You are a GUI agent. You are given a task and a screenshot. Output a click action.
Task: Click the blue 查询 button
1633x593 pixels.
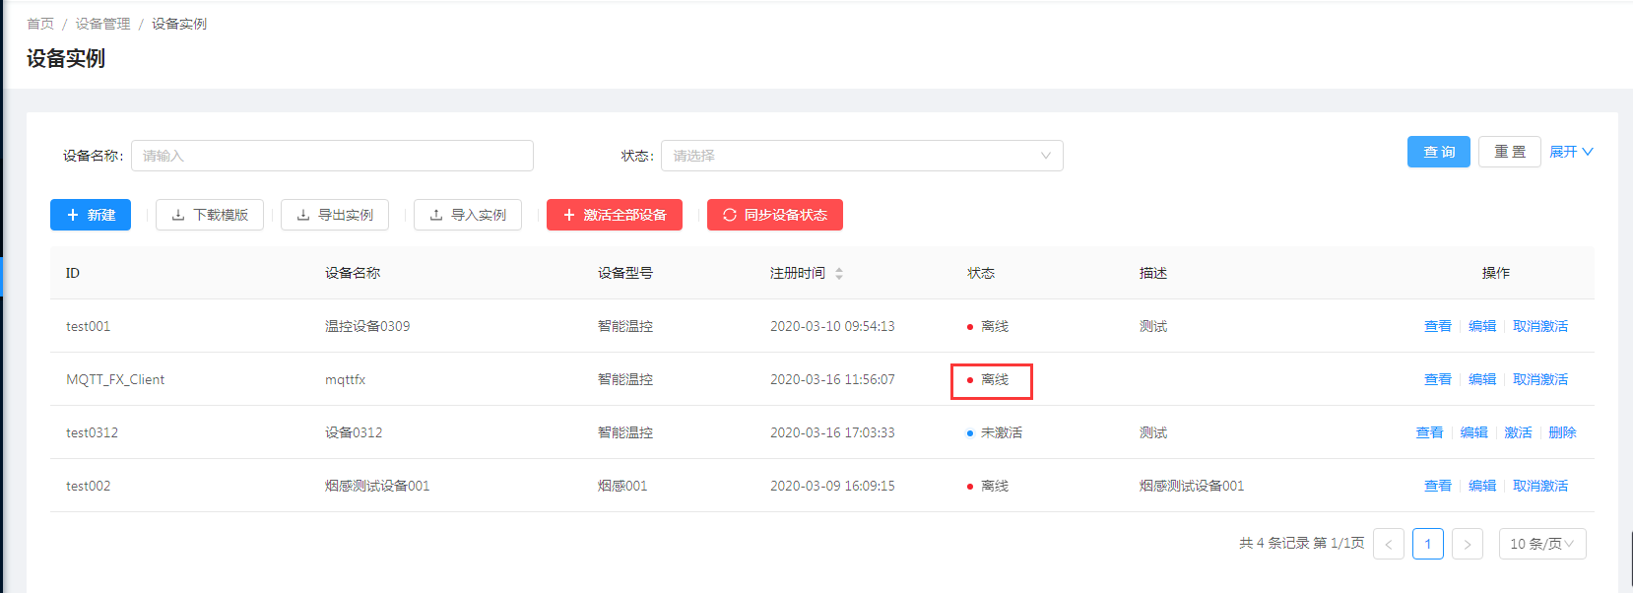(1439, 152)
